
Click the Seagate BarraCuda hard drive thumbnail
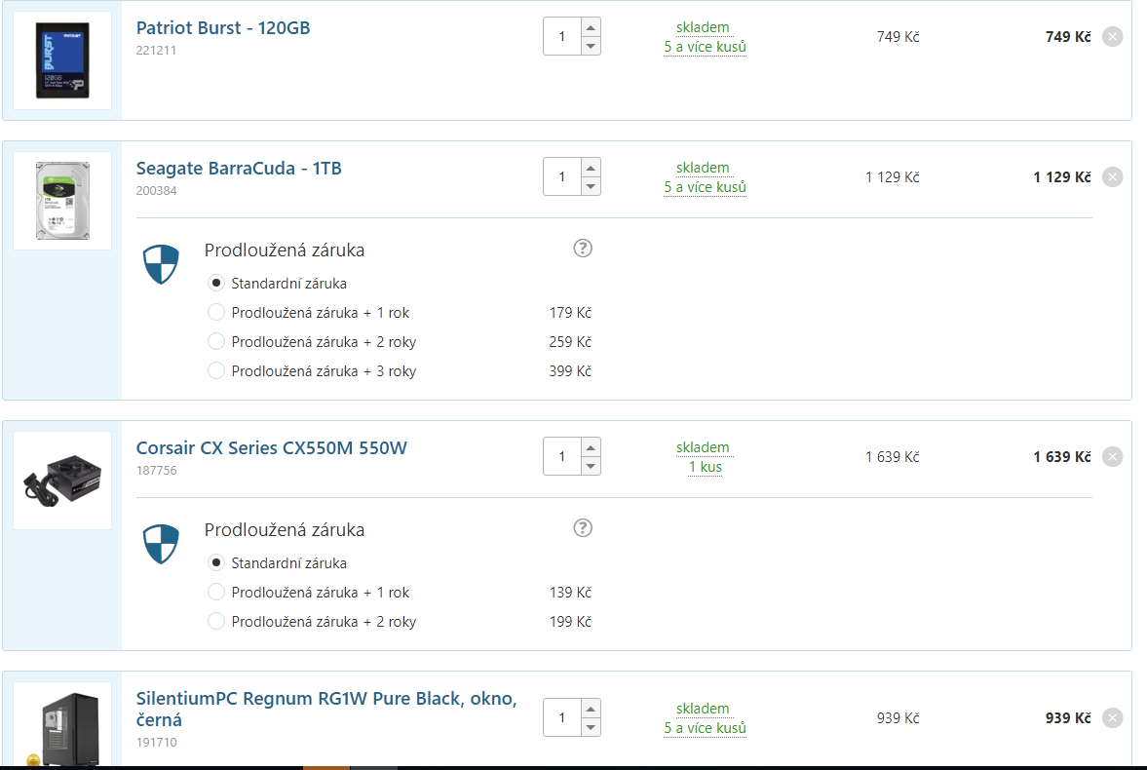pyautogui.click(x=62, y=201)
